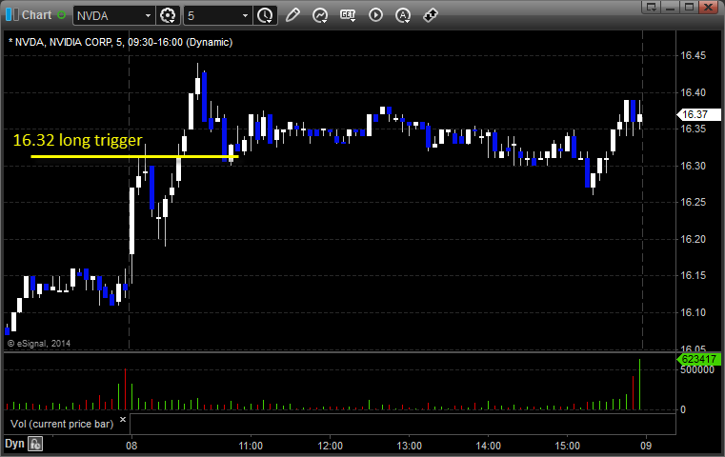Click the 16.37 current price marker
Image resolution: width=725 pixels, height=457 pixels.
coord(698,114)
